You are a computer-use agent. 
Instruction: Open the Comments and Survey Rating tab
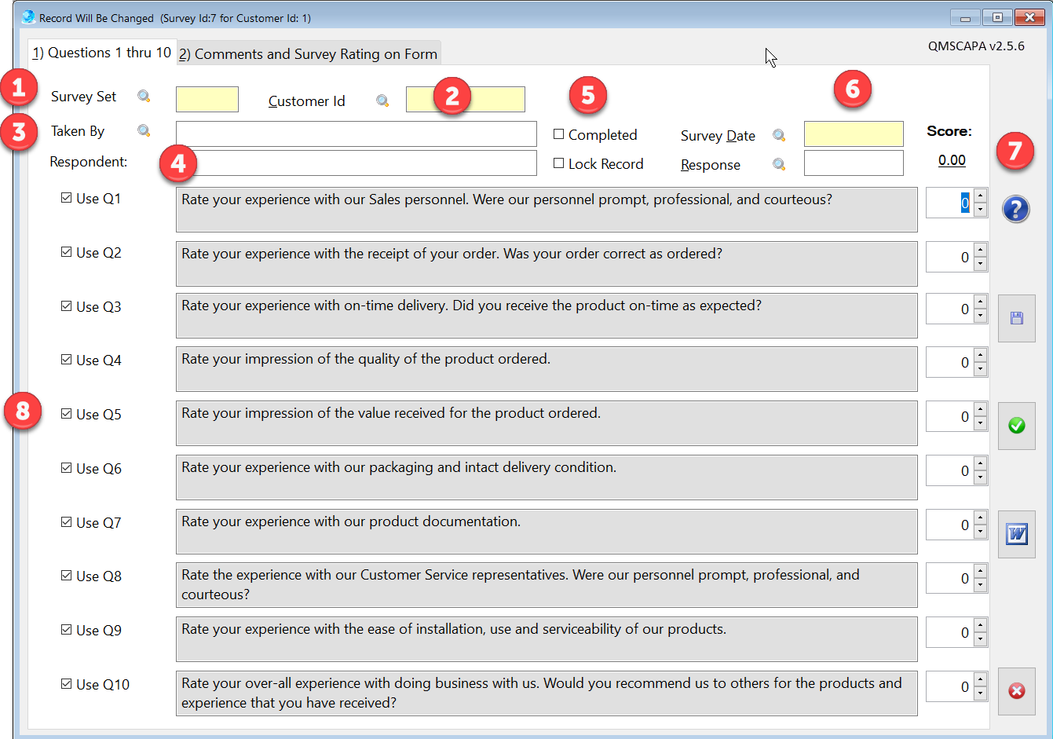[x=305, y=54]
